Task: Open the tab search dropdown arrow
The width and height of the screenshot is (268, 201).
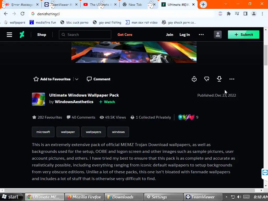Action: (x=226, y=4)
